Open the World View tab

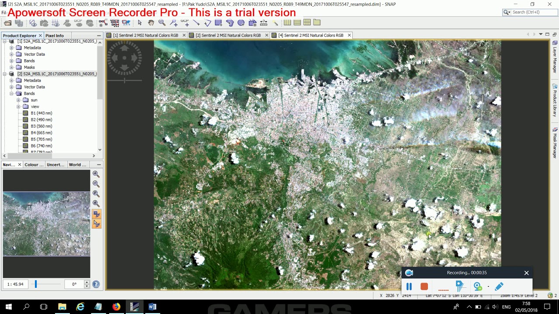pos(77,164)
